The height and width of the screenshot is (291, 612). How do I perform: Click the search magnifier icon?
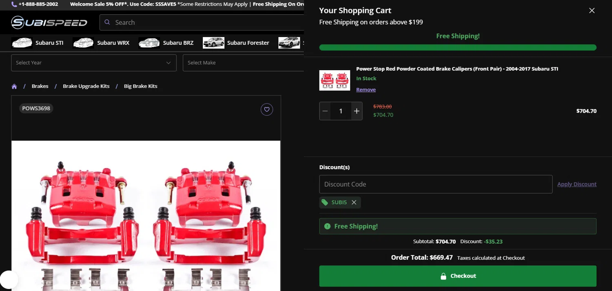107,22
